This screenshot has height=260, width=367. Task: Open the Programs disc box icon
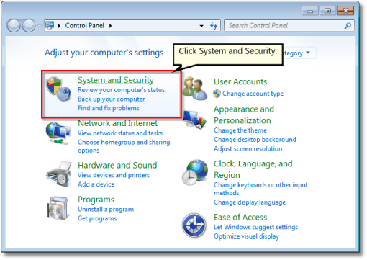(x=58, y=208)
